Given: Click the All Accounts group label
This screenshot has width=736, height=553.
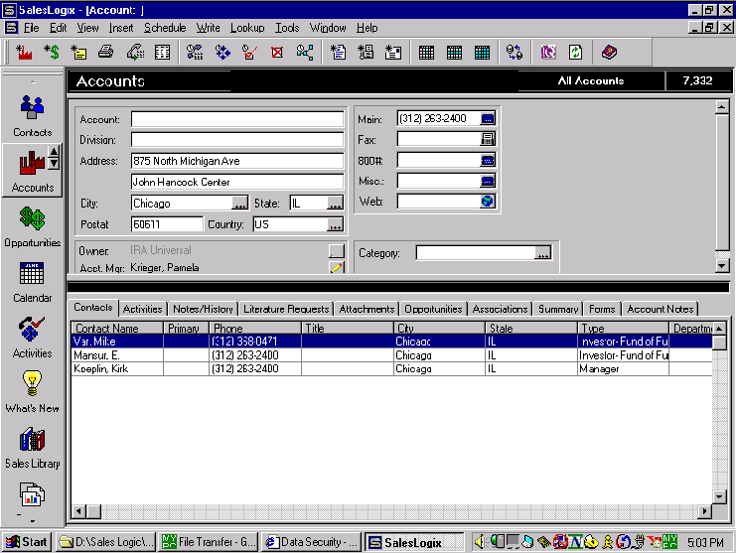Looking at the screenshot, I should 591,80.
